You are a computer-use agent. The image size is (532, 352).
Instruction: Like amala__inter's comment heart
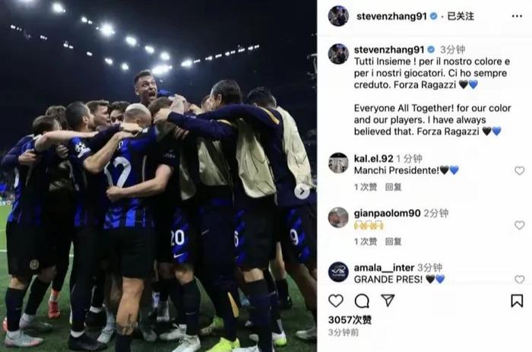[x=519, y=279]
